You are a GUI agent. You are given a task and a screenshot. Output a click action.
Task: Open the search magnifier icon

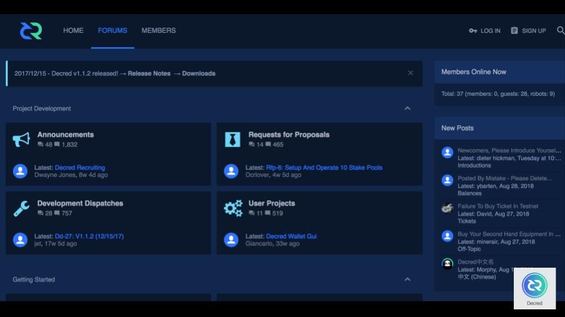click(x=561, y=31)
